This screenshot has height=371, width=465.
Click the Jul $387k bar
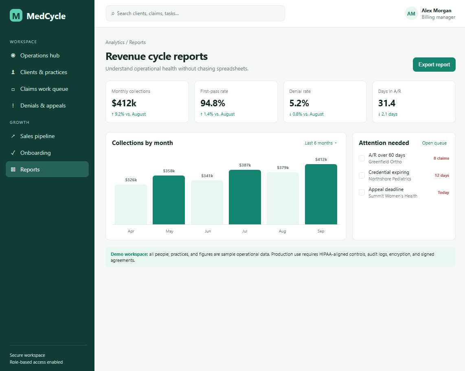point(245,197)
